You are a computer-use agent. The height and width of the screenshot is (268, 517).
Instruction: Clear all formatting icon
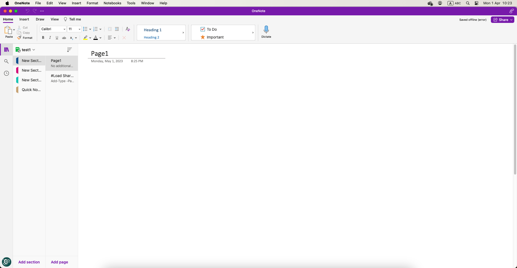pyautogui.click(x=128, y=29)
